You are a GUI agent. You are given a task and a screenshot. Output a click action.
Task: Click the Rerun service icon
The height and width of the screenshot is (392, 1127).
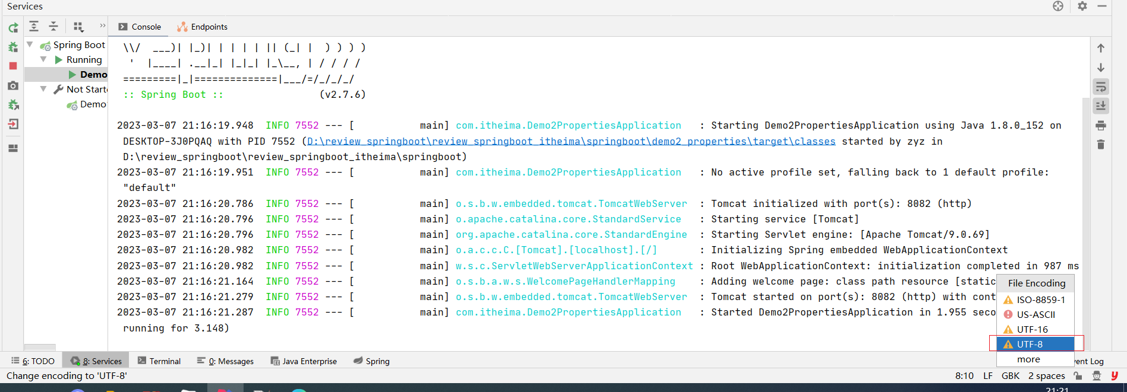[13, 28]
